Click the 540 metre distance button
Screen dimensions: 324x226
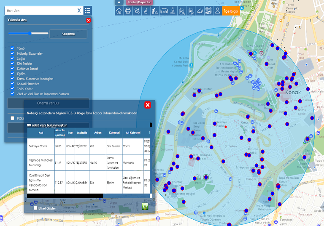pos(68,34)
